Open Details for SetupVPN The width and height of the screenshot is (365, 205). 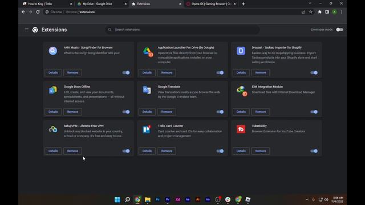point(53,151)
